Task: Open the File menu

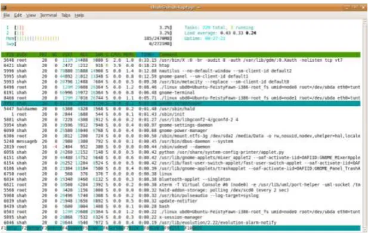Action: pos(7,15)
